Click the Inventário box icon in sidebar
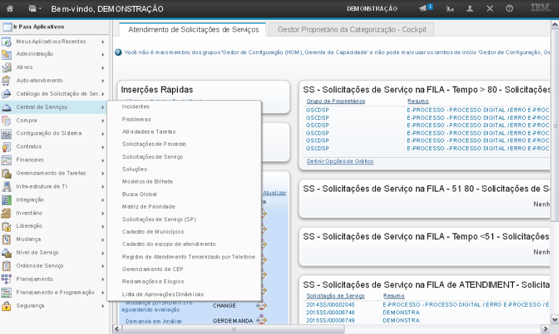The height and width of the screenshot is (334, 559). click(x=7, y=213)
